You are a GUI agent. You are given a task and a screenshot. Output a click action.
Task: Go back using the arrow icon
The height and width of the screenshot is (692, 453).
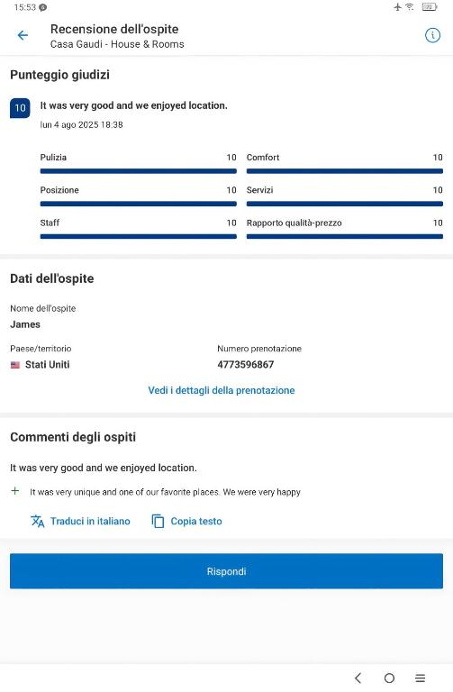tap(23, 35)
